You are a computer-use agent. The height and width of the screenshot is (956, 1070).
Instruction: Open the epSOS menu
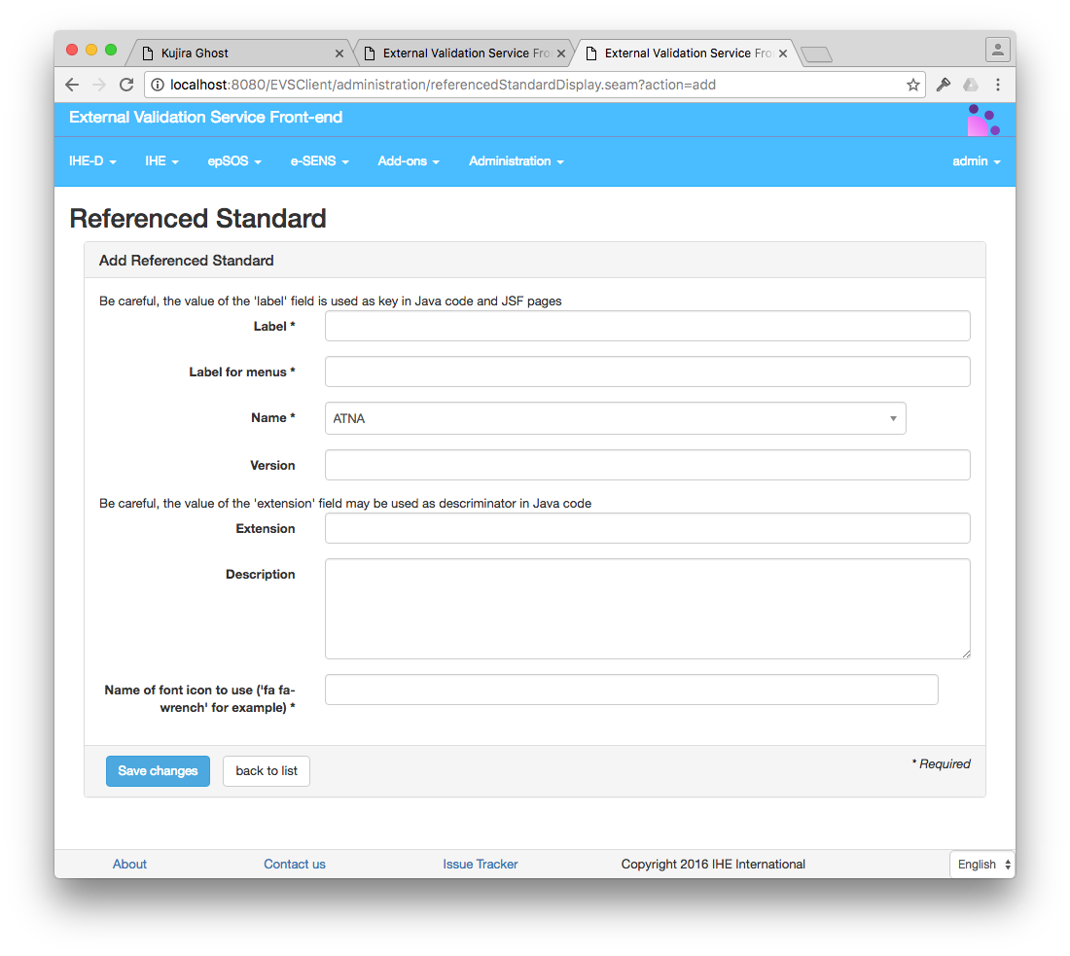click(x=234, y=161)
